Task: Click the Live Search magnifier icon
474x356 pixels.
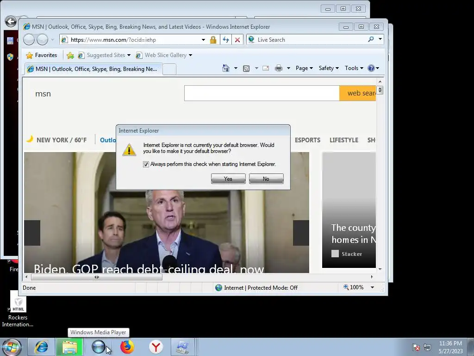Action: [x=371, y=39]
